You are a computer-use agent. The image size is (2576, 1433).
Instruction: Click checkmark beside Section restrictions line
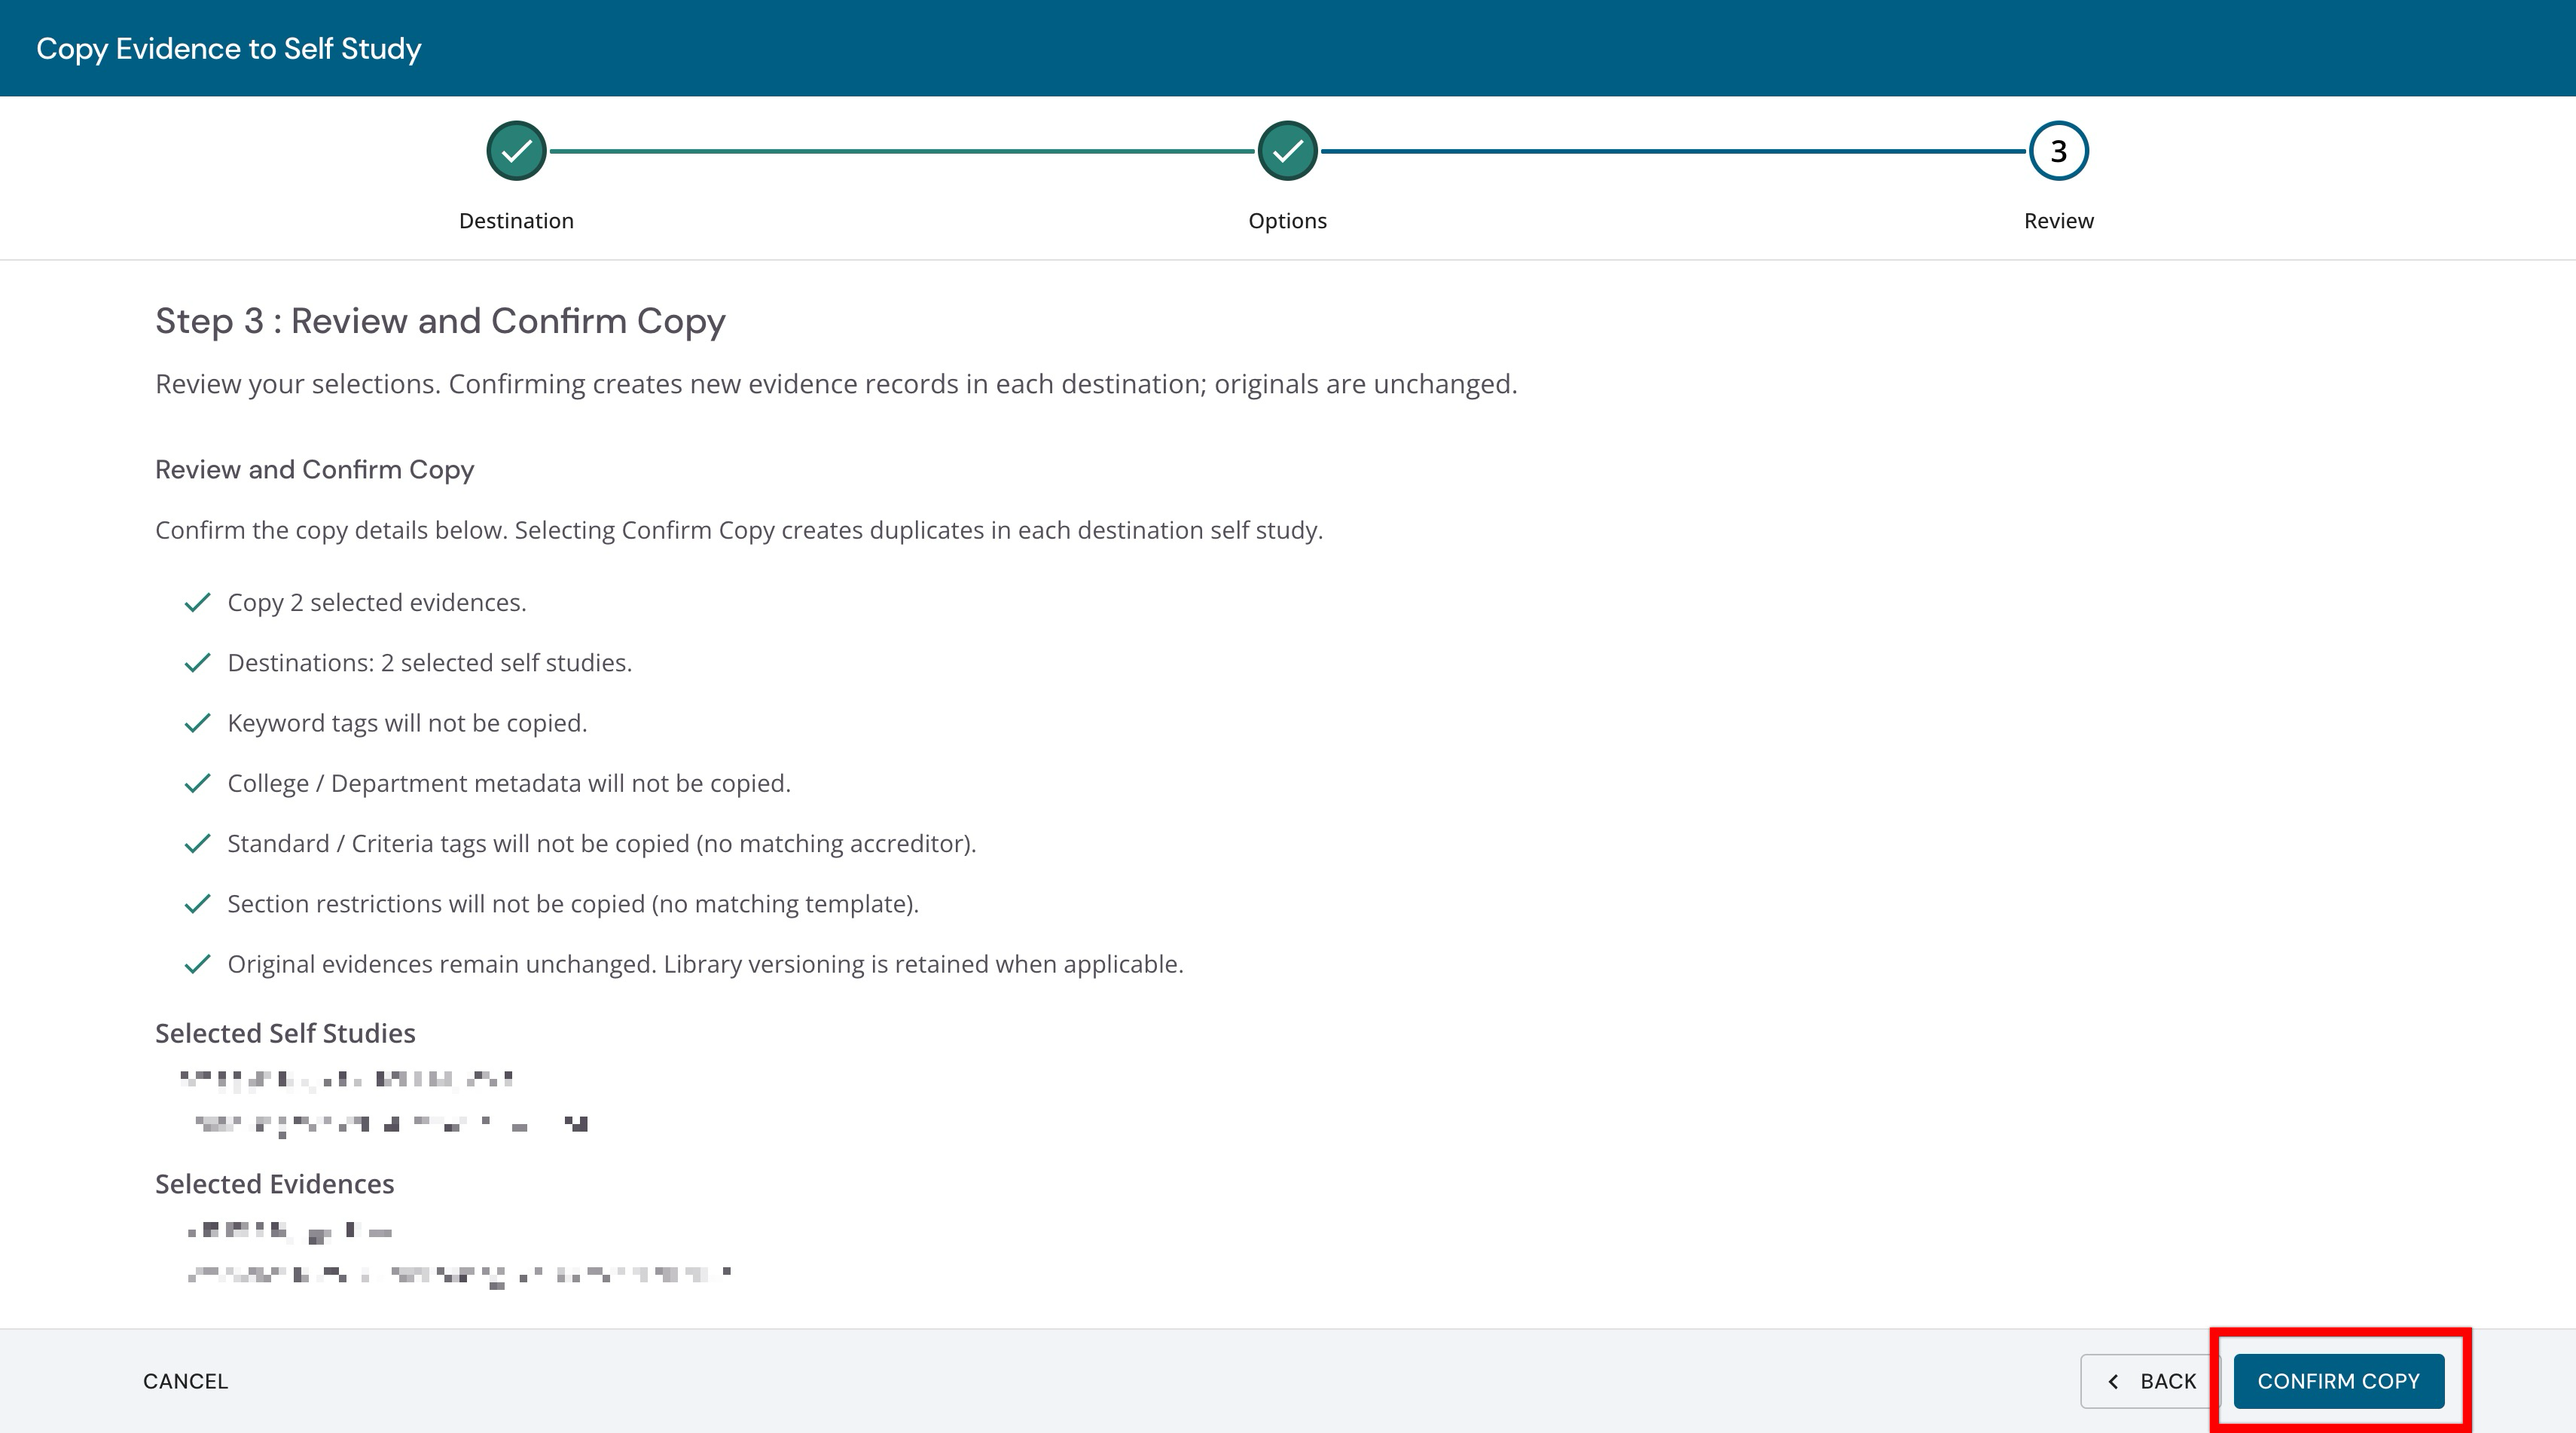pos(198,903)
